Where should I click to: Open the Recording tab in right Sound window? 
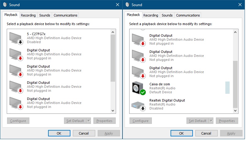[x=151, y=15]
